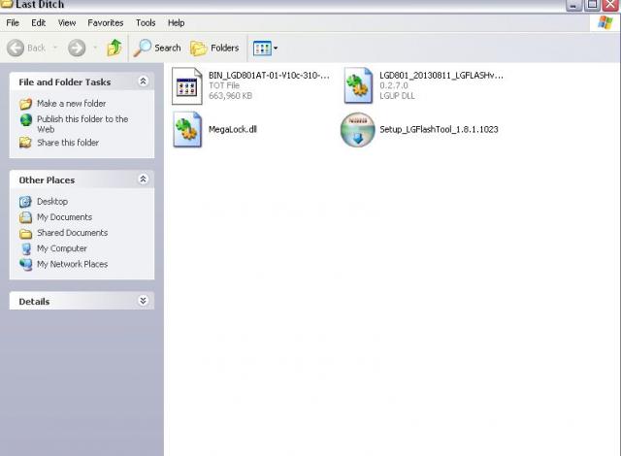Screen dimensions: 621x456
Task: Open the Views dropdown button
Action: (x=265, y=48)
